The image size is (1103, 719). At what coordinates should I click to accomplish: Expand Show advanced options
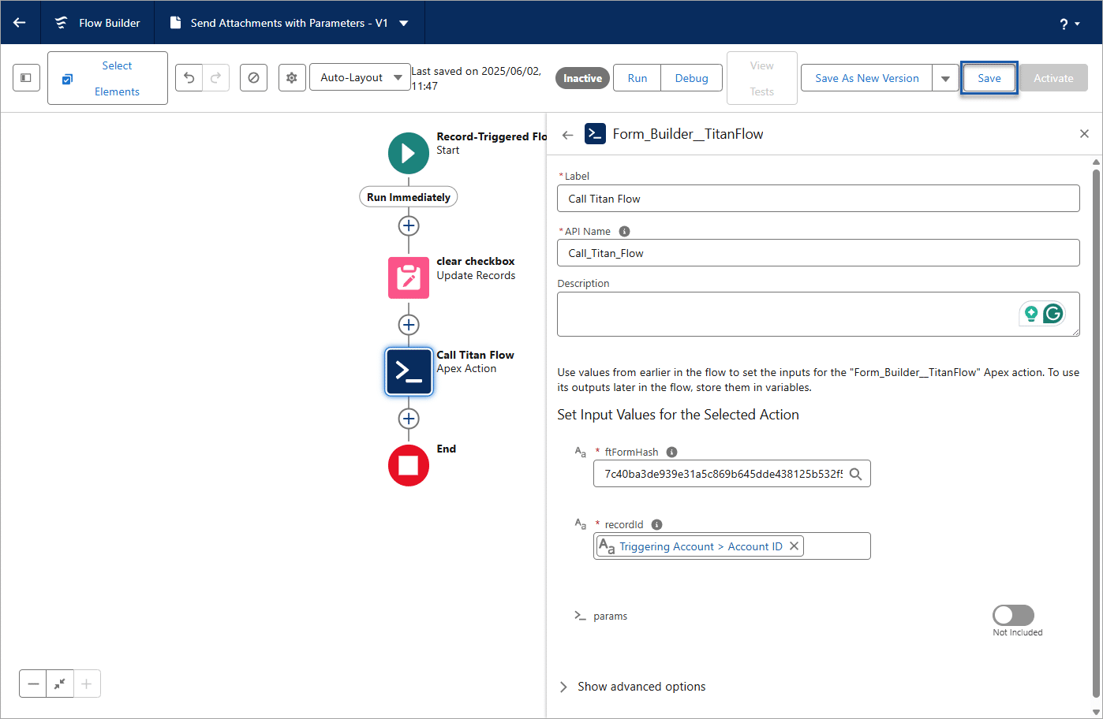632,687
